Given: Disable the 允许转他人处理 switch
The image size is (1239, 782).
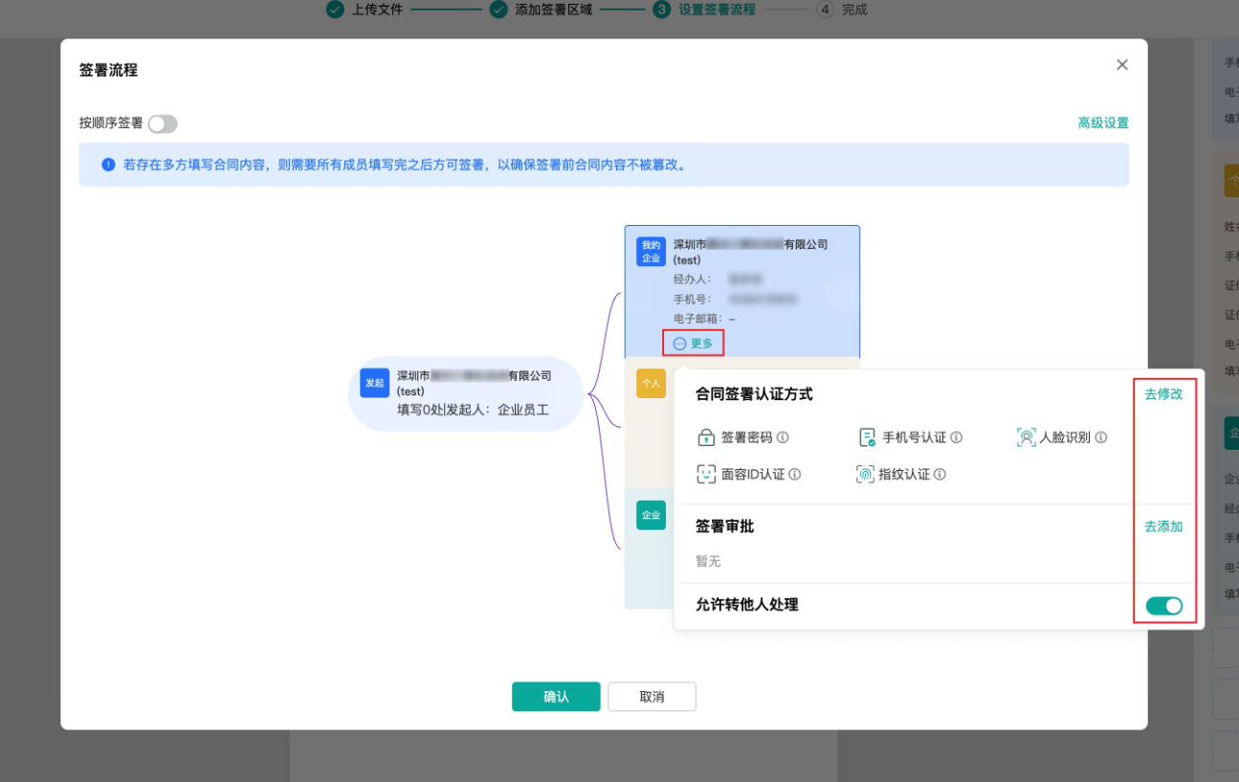Looking at the screenshot, I should pyautogui.click(x=1163, y=605).
